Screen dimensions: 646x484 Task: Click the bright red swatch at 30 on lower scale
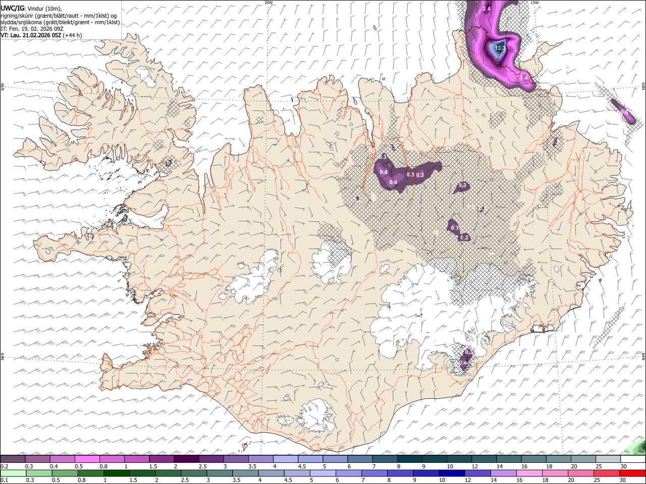(x=632, y=473)
